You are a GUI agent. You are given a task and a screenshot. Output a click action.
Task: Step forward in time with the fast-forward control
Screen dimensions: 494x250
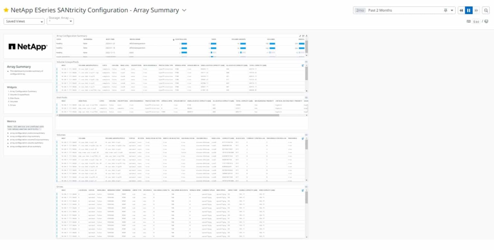pos(475,10)
